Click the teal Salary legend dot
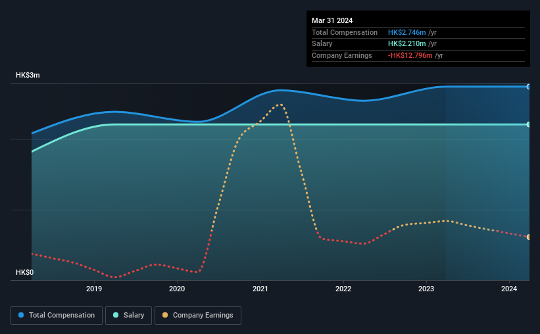The image size is (540, 334). tap(116, 315)
